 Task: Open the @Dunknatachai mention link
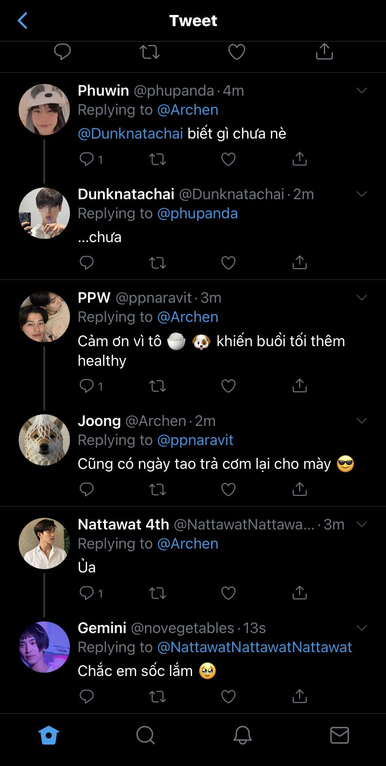click(x=131, y=133)
